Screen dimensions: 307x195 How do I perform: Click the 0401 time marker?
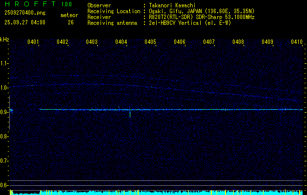[33, 42]
